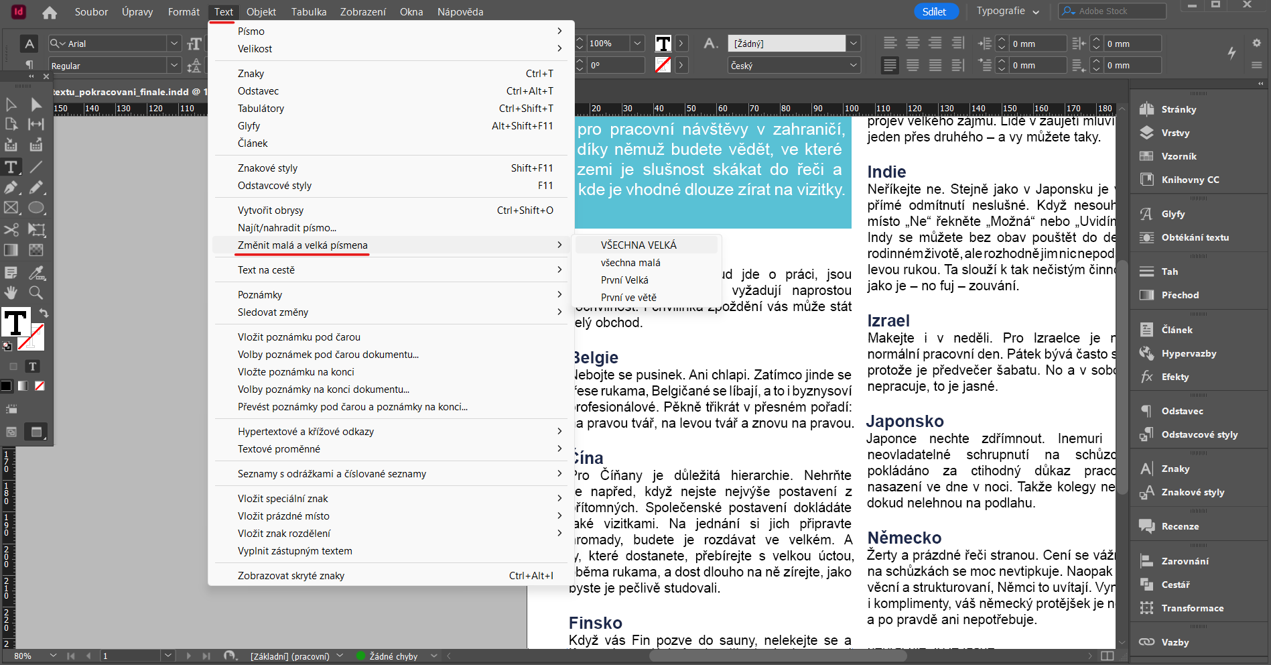The image size is (1271, 665).
Task: Open the Efekty panel
Action: pos(1175,377)
